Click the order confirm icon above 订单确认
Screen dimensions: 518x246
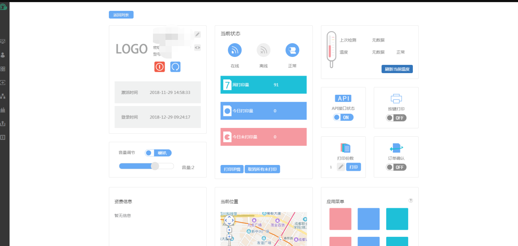pos(396,148)
